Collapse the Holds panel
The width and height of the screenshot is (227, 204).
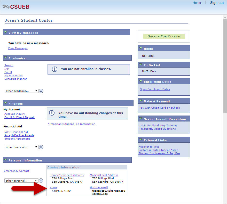click(x=141, y=48)
